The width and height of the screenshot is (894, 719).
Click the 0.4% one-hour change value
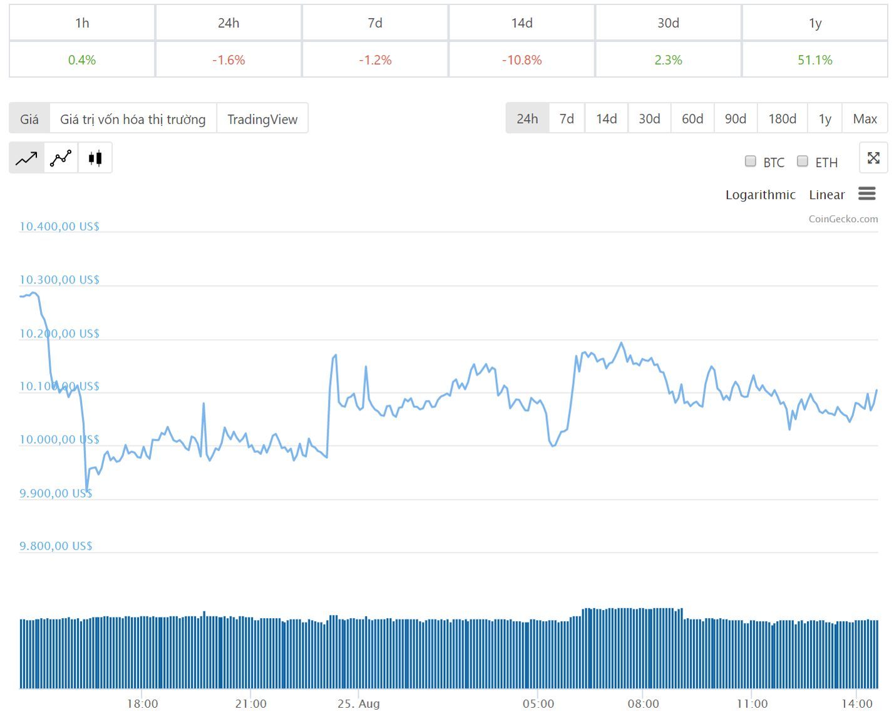pos(82,60)
